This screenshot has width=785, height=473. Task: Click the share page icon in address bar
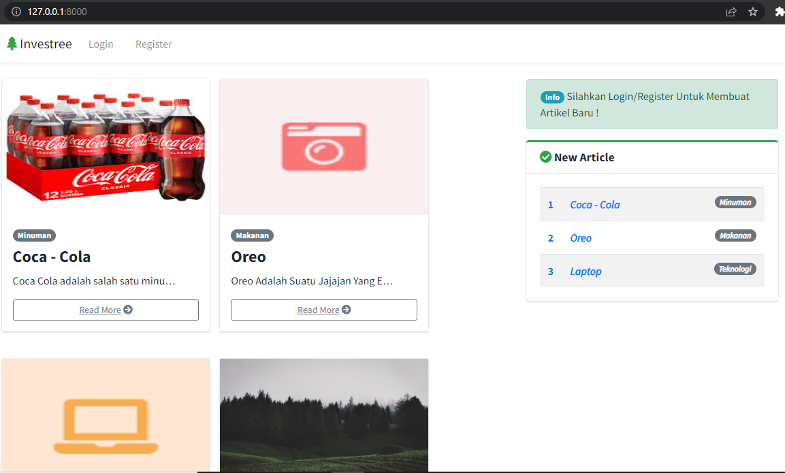(x=731, y=12)
